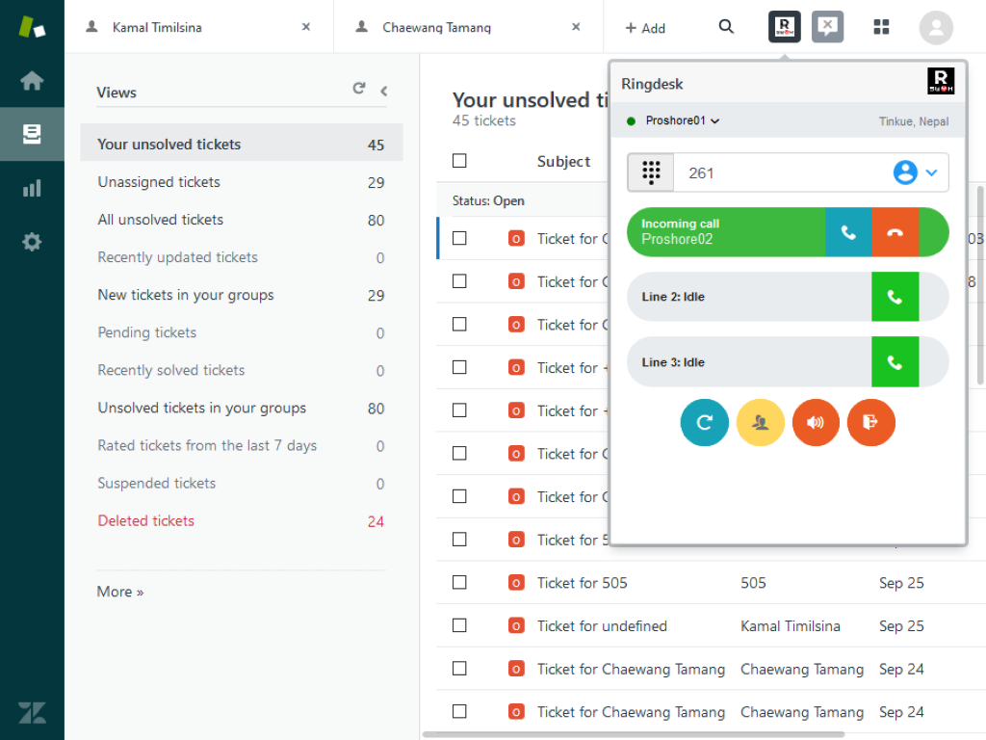Image resolution: width=986 pixels, height=740 pixels.
Task: Open the Deleted tickets view
Action: pos(146,521)
